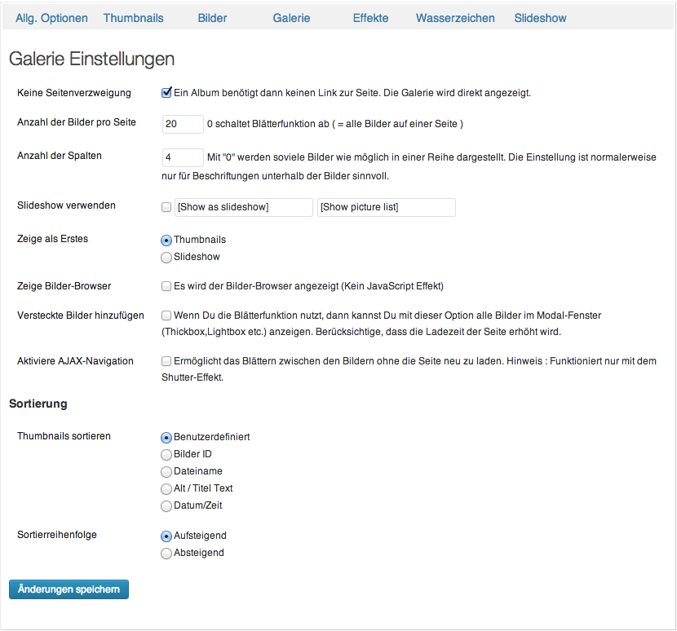The height and width of the screenshot is (631, 677).
Task: Set sort order to Absteigend
Action: coord(166,554)
